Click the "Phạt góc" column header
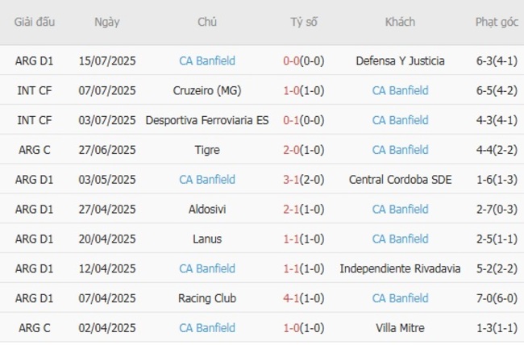 click(497, 23)
